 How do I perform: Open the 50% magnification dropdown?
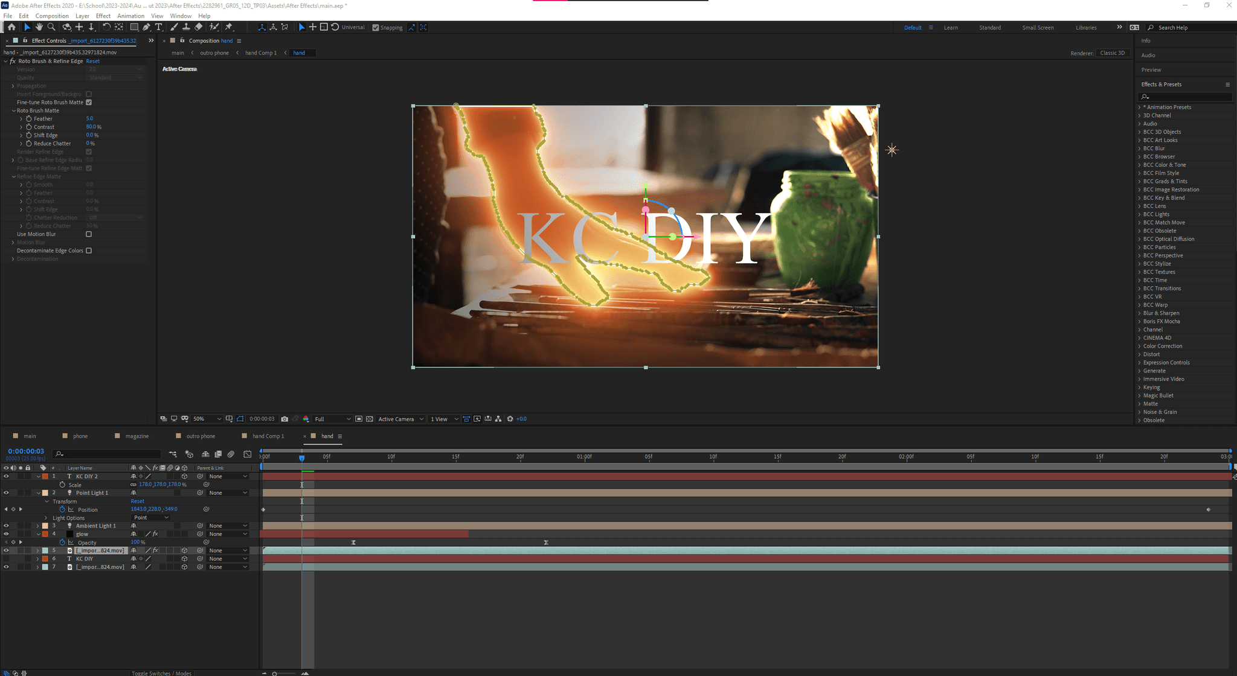[x=207, y=419]
